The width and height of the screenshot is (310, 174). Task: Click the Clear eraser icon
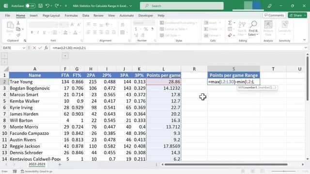coord(230,35)
